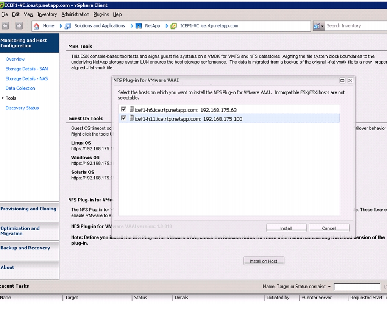Click Solutions and Applications breadcrumb

pyautogui.click(x=100, y=26)
